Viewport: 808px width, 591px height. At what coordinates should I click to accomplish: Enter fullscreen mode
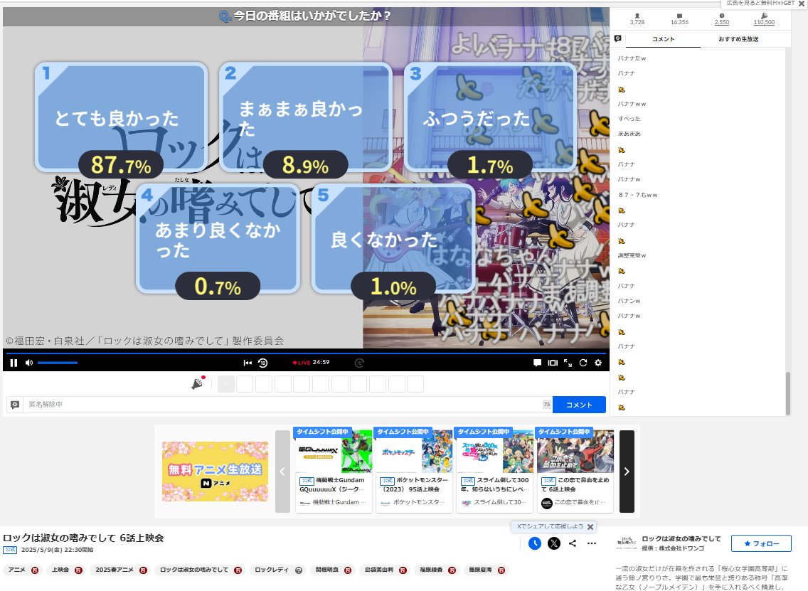(568, 363)
